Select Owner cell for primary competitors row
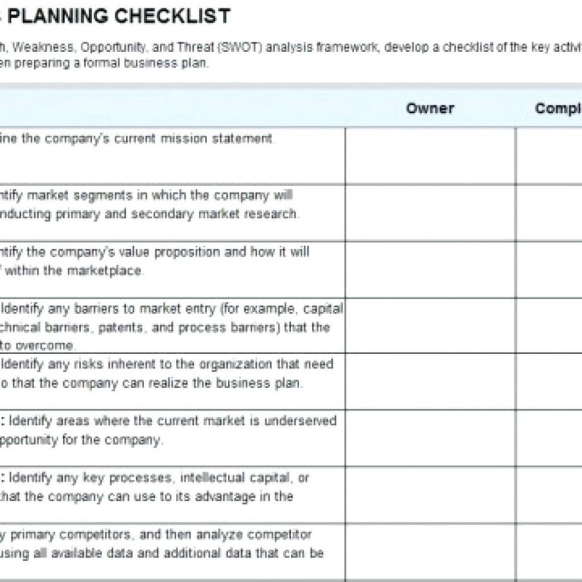Image resolution: width=582 pixels, height=582 pixels. 430,550
